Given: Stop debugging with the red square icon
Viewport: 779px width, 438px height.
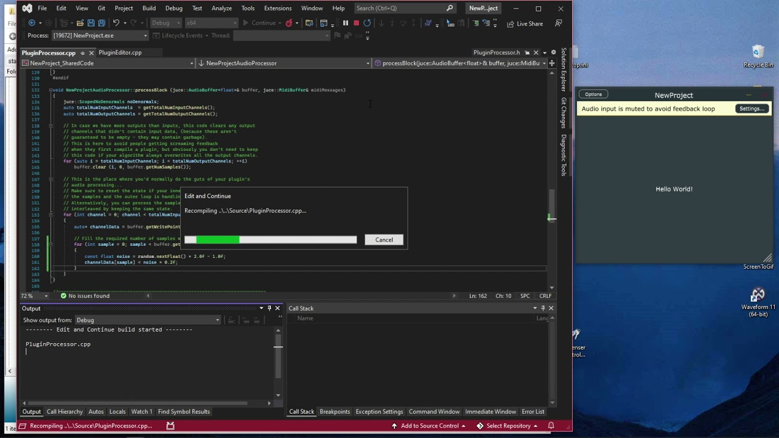Looking at the screenshot, I should [x=356, y=23].
